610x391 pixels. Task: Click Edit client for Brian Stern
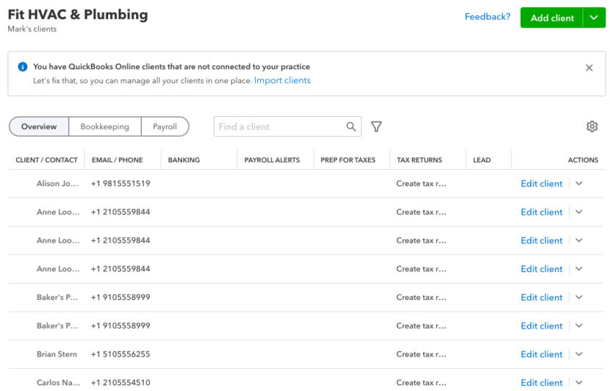point(542,354)
